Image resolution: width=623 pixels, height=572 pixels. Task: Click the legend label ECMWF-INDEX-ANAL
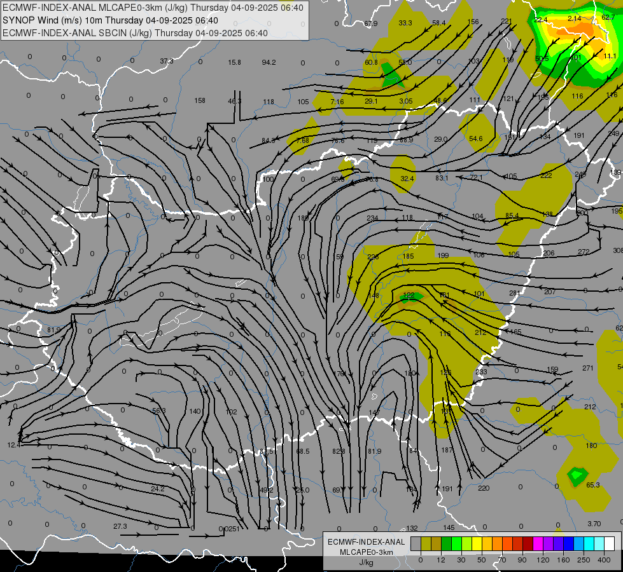coord(367,542)
